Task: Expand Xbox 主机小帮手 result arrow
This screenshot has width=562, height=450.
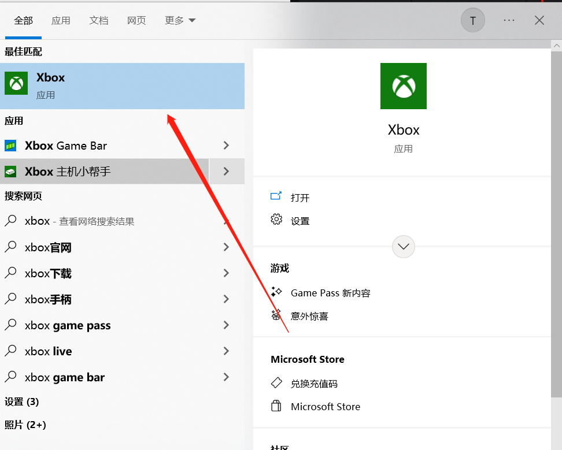Action: point(227,172)
